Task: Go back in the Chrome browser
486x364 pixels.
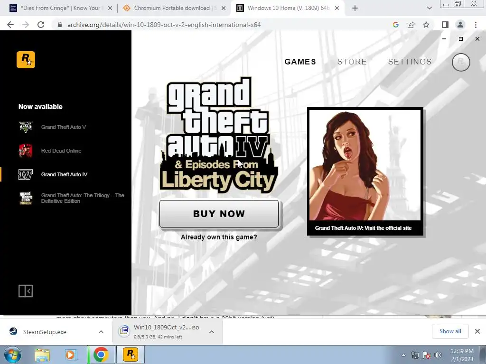Action: 10,25
